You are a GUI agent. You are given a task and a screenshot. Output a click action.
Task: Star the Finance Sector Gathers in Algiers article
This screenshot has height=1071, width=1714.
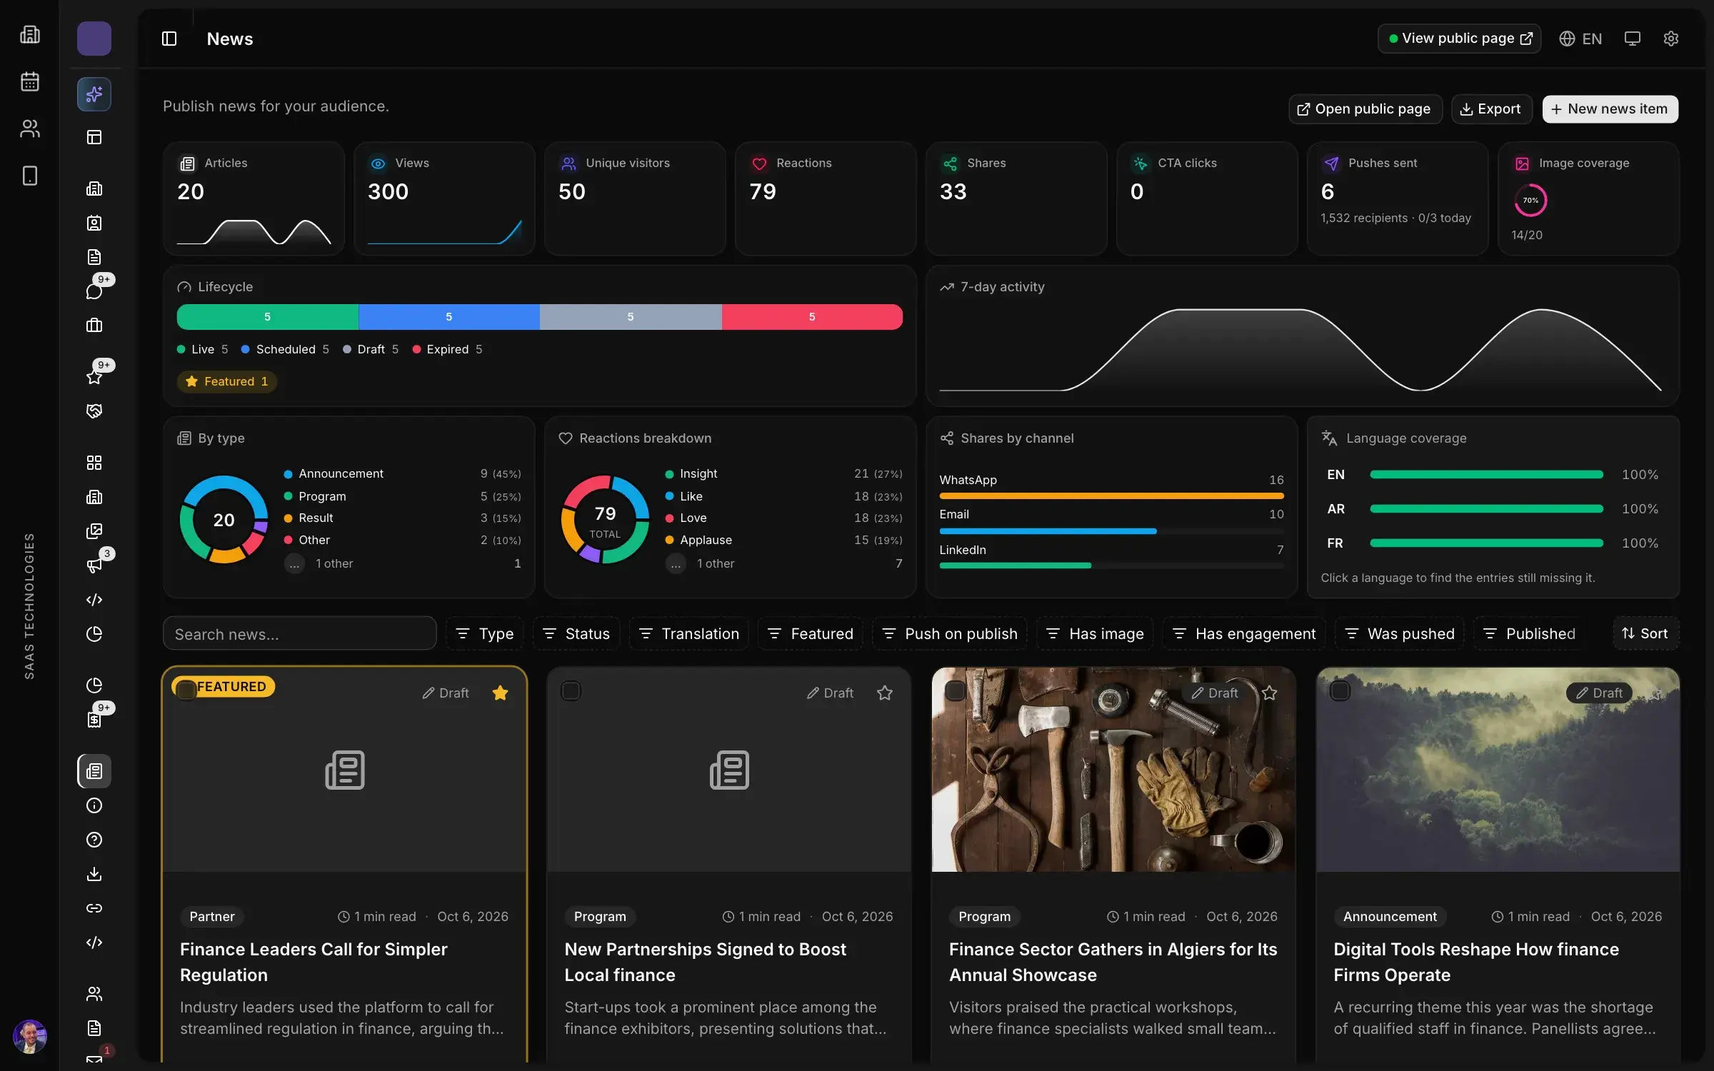(1269, 693)
